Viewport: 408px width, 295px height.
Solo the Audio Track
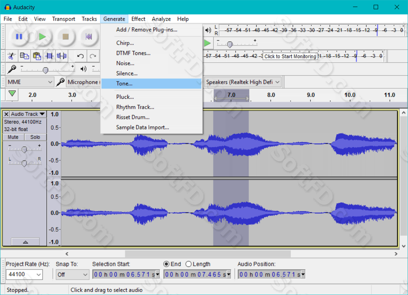35,137
